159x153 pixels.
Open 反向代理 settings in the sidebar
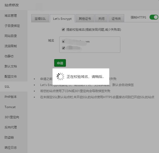click(x=11, y=127)
